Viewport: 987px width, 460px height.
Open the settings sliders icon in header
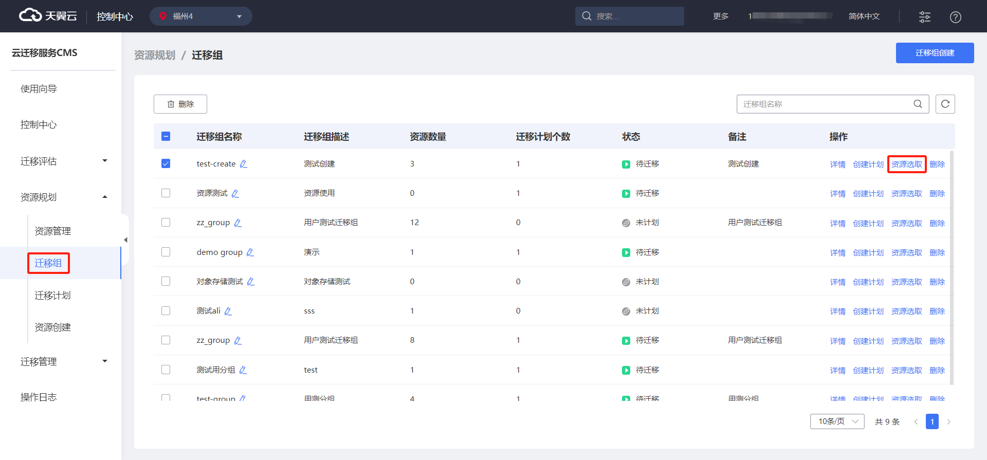[924, 16]
